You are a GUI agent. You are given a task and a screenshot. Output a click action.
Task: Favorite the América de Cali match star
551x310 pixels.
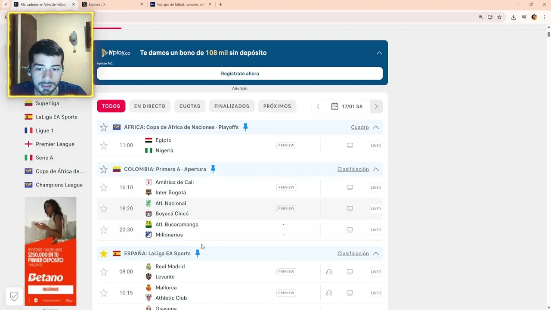coord(104,188)
